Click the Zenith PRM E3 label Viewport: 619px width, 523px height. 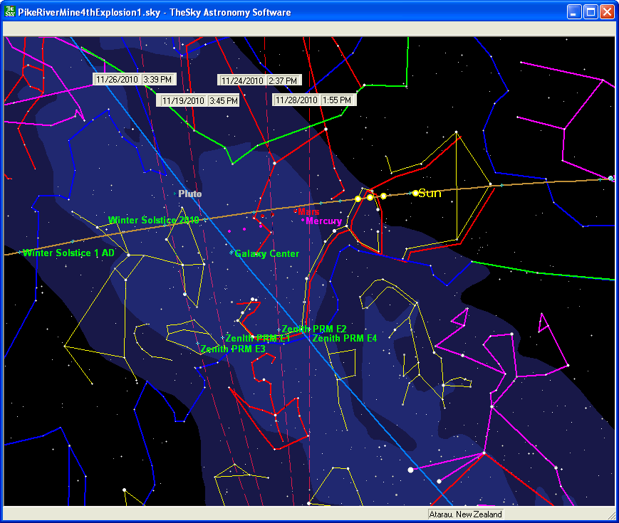(233, 349)
